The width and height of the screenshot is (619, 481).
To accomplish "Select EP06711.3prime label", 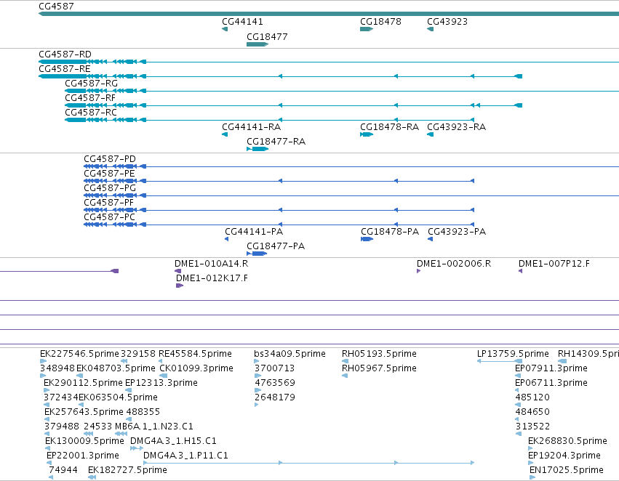I will click(x=551, y=383).
